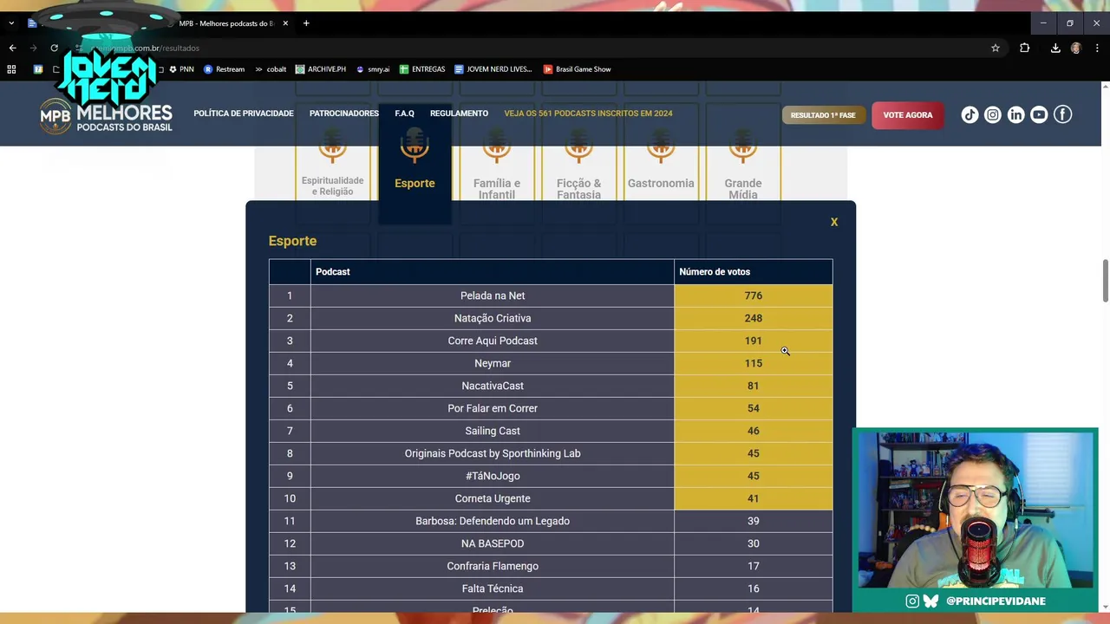Click the page vertical scrollbar thumb
Viewport: 1110px width, 624px height.
click(x=1105, y=281)
